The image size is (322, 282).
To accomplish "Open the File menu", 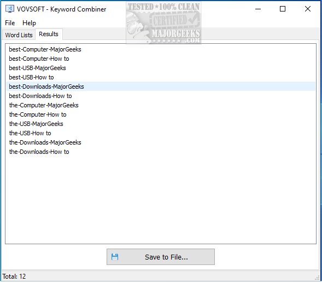I will 10,23.
